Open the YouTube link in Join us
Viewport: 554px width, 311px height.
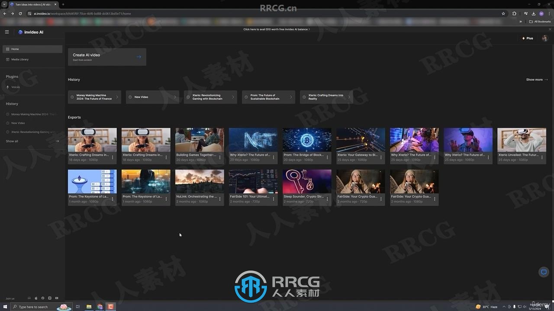pos(57,298)
